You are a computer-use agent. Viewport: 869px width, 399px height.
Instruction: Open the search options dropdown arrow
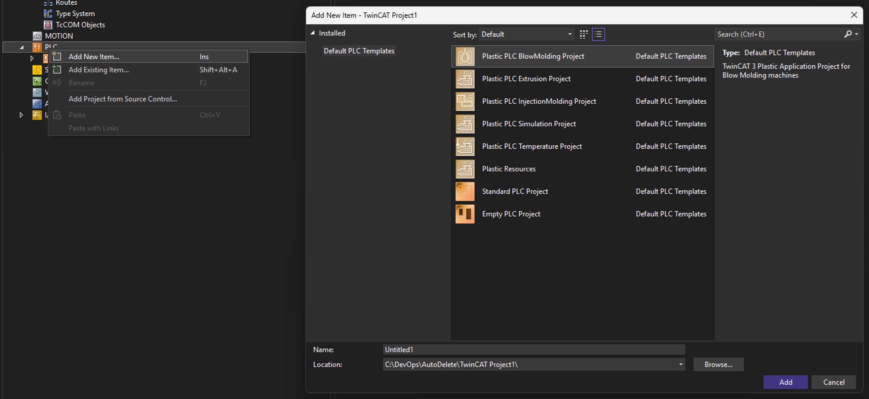pyautogui.click(x=856, y=34)
